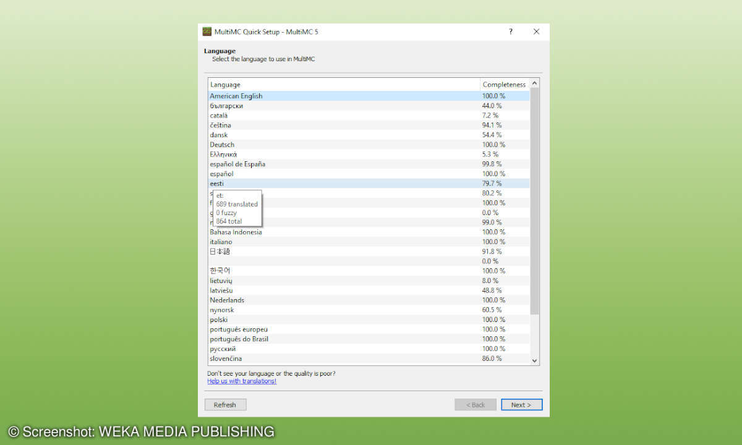Click the 8.0 % completeness value

pos(490,281)
